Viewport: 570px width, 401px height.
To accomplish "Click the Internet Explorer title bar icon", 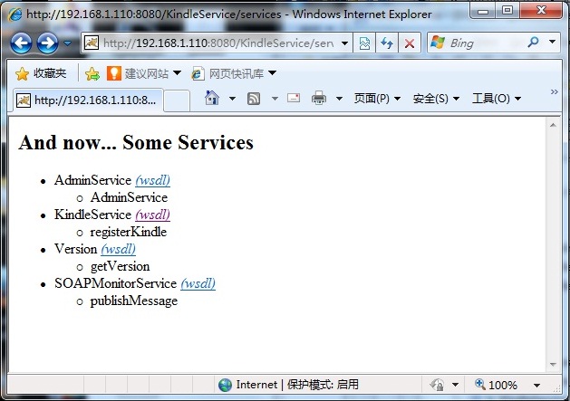I will (14, 14).
